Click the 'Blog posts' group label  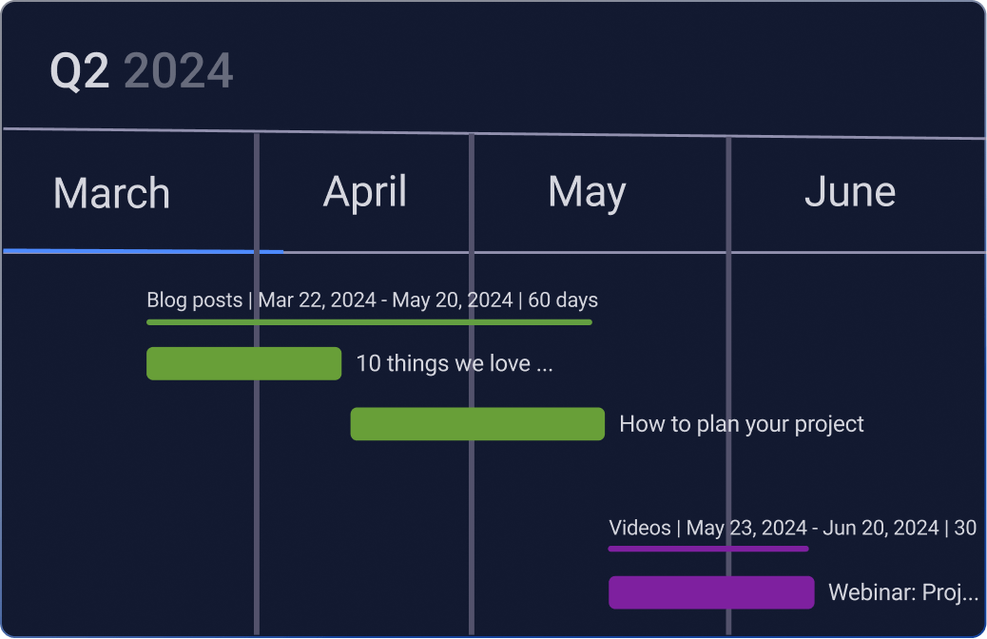pos(193,300)
